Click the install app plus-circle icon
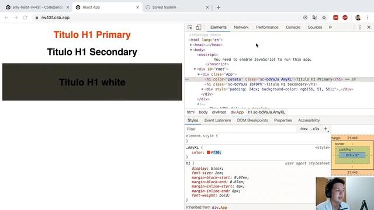The height and width of the screenshot is (210, 374). 305,17
